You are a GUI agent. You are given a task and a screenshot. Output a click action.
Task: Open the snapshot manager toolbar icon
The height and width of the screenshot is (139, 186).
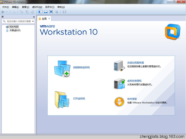(x=32, y=12)
